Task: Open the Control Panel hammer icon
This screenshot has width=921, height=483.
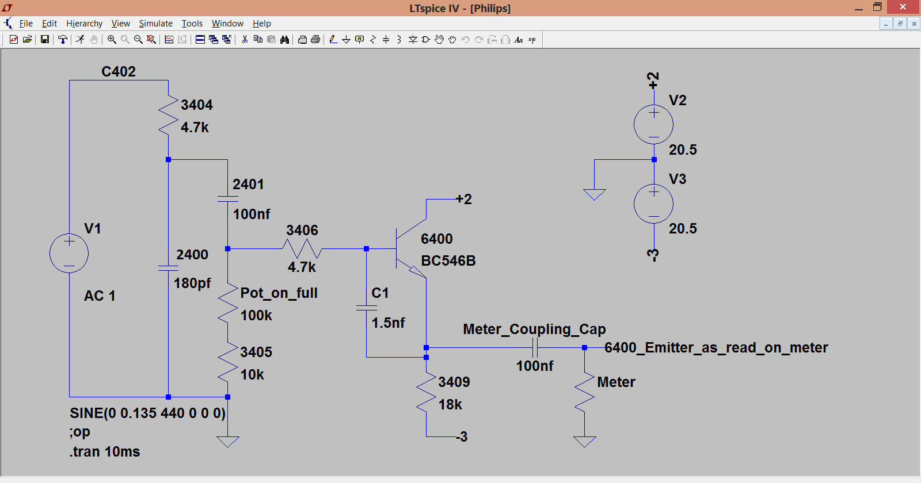Action: [x=63, y=40]
